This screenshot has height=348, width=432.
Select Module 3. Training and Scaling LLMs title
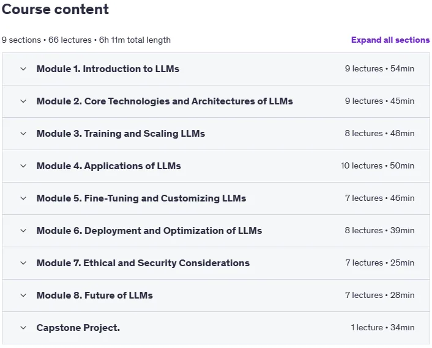pos(121,134)
